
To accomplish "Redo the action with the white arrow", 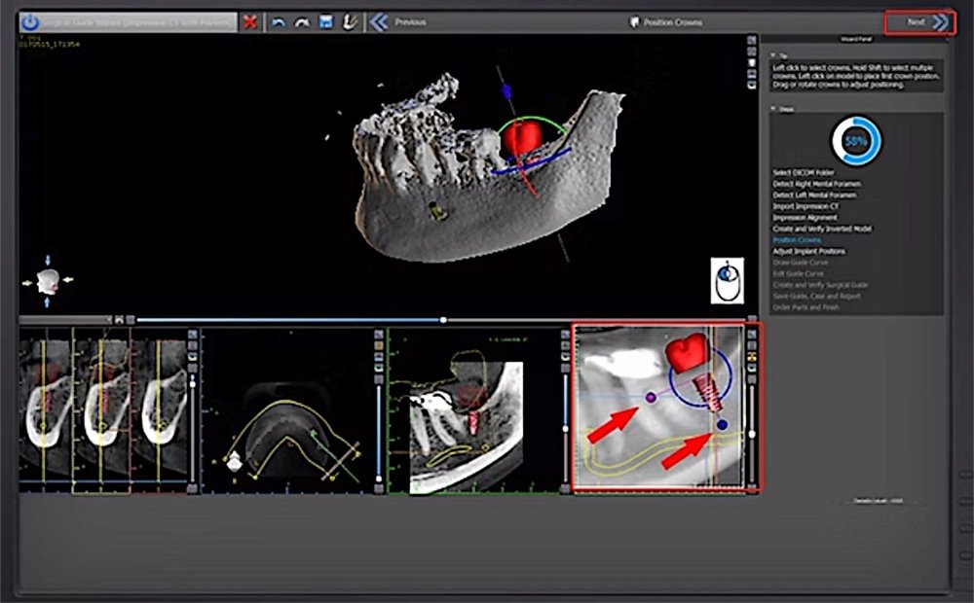I will click(302, 22).
